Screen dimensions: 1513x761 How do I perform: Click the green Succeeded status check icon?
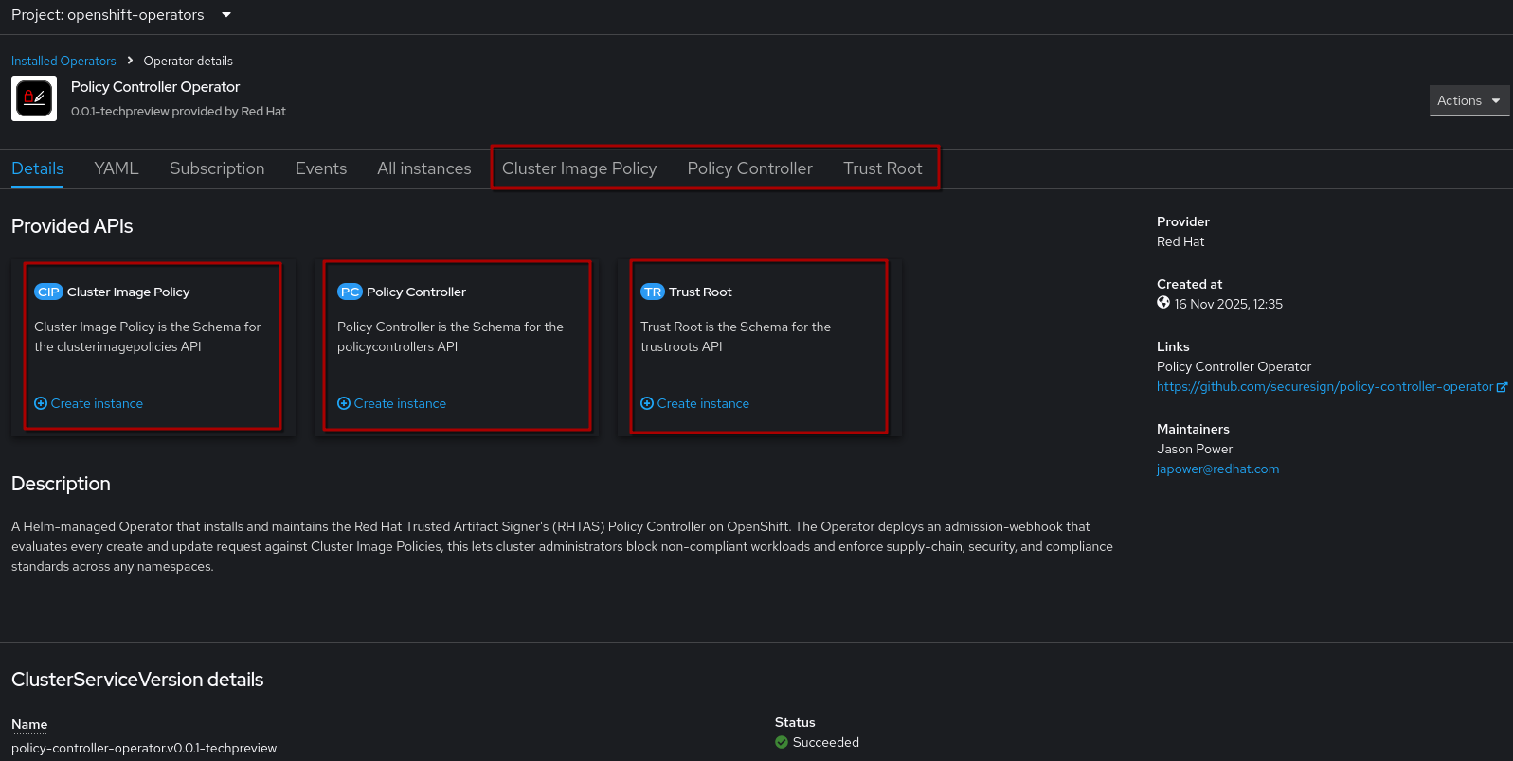click(x=782, y=742)
